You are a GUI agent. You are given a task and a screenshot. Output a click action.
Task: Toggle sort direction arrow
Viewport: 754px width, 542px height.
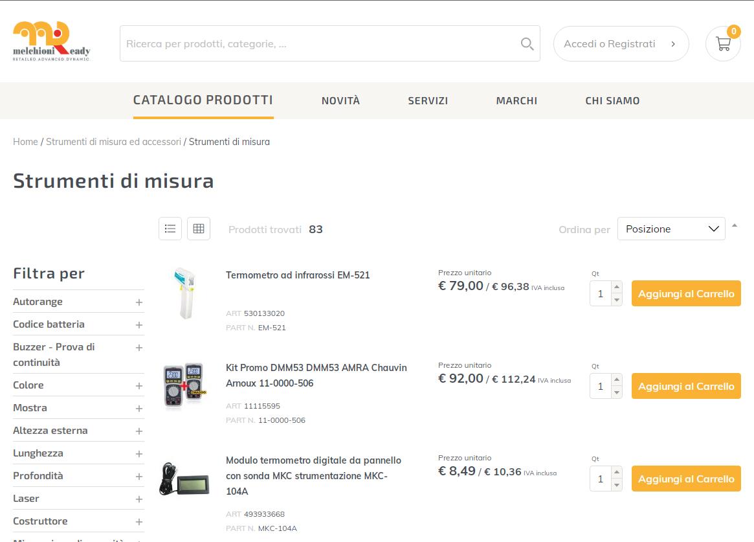click(x=735, y=226)
